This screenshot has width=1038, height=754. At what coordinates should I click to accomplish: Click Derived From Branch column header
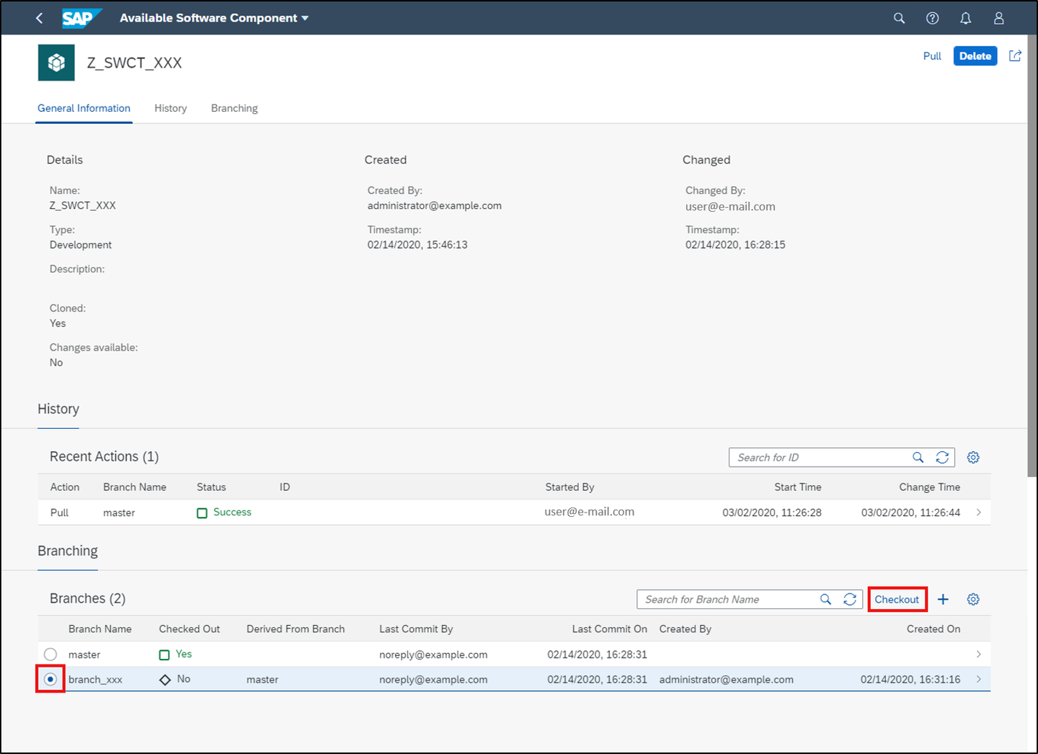click(296, 629)
